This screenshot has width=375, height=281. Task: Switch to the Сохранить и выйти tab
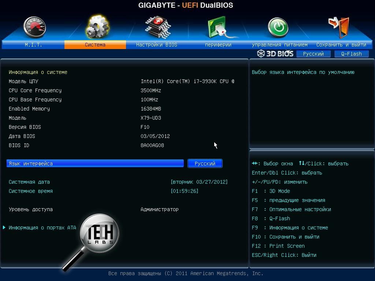(341, 44)
